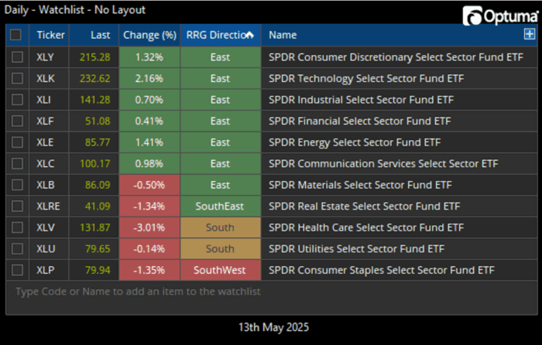Sort by the Ticker column header
542x345 pixels.
pyautogui.click(x=50, y=35)
